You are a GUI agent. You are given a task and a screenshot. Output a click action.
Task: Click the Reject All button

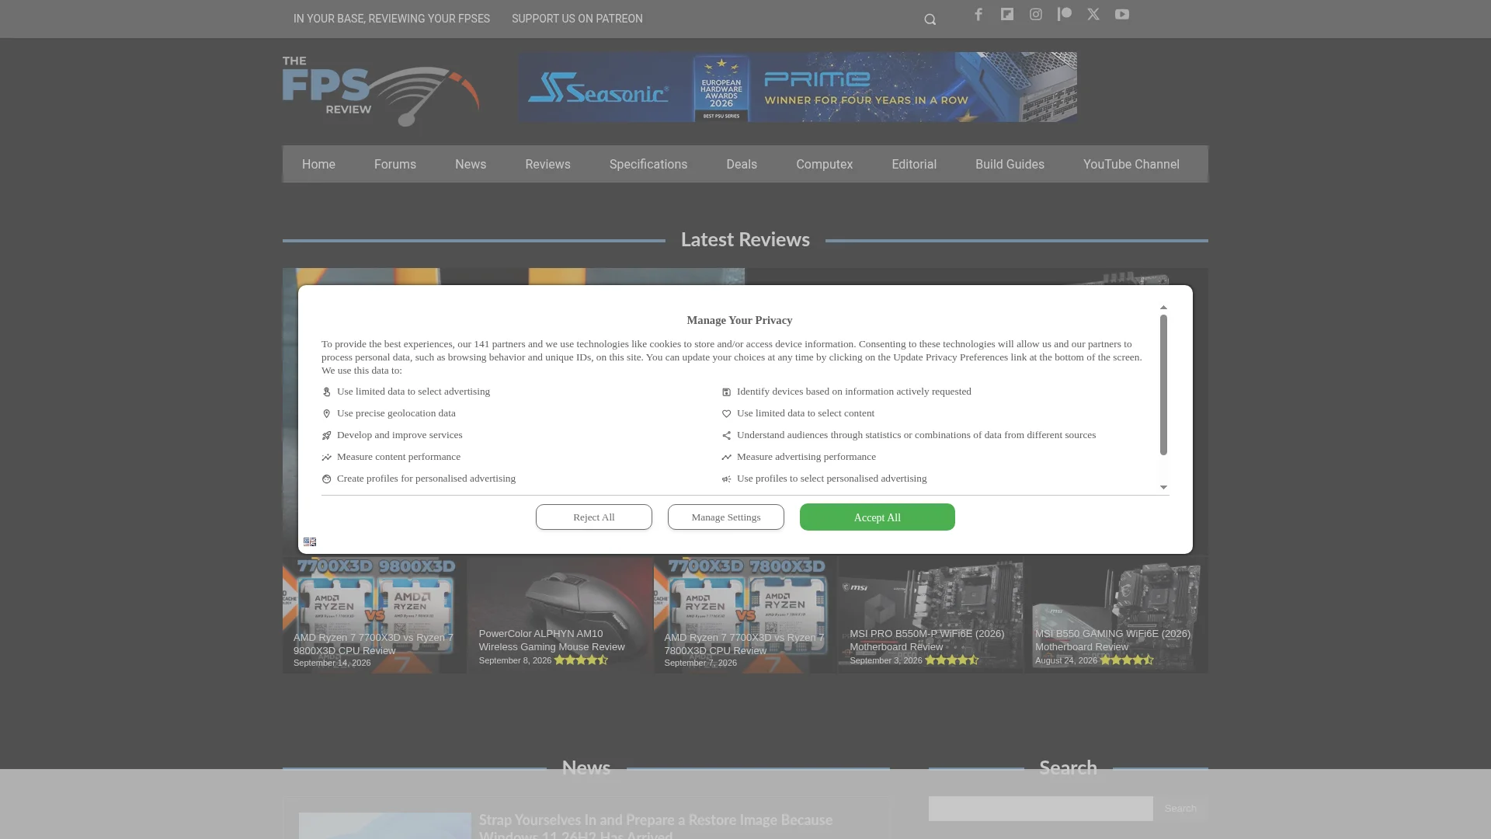click(594, 517)
